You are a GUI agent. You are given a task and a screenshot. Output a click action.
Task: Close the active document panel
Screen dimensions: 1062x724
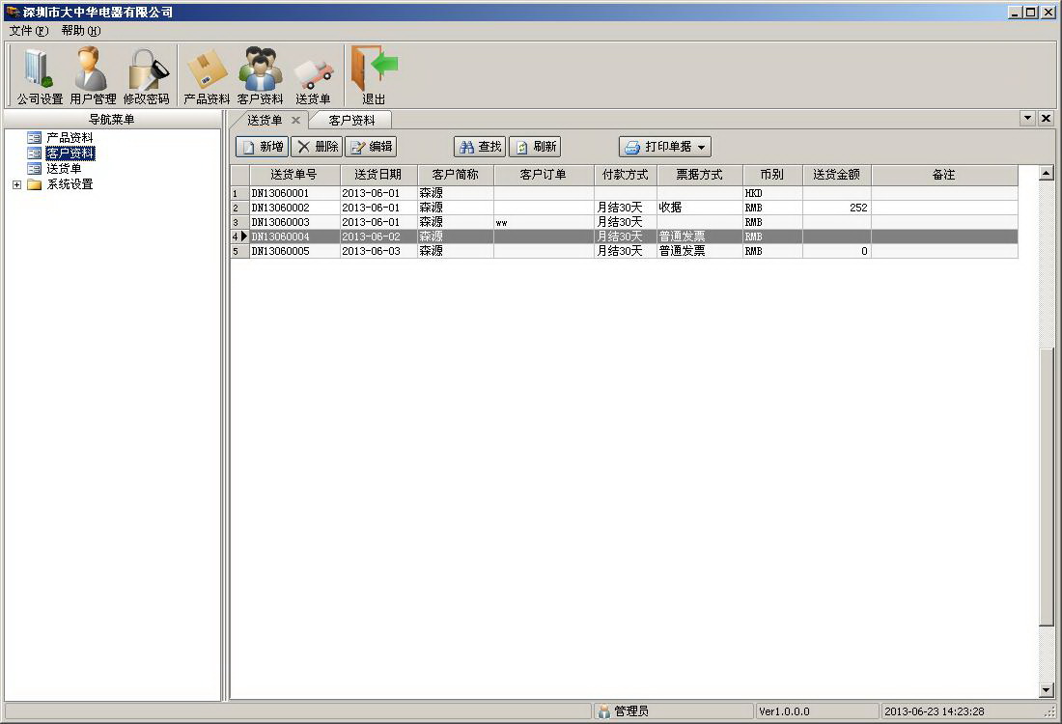tap(1046, 118)
